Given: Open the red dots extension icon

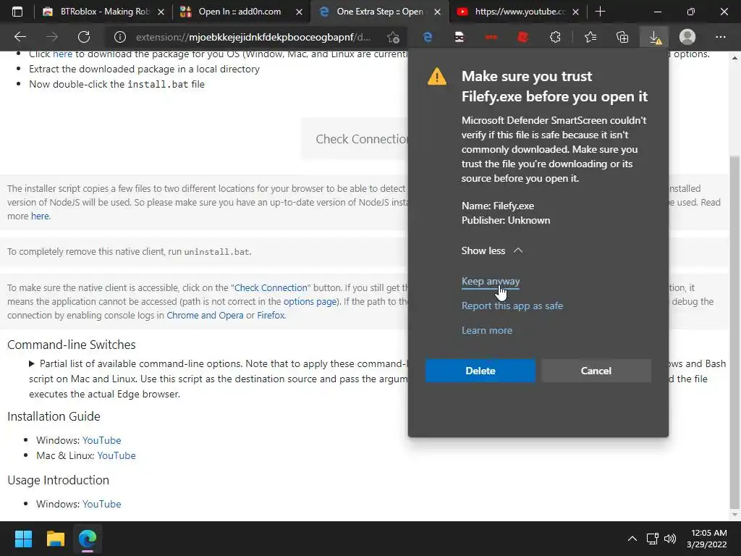Looking at the screenshot, I should (x=491, y=37).
